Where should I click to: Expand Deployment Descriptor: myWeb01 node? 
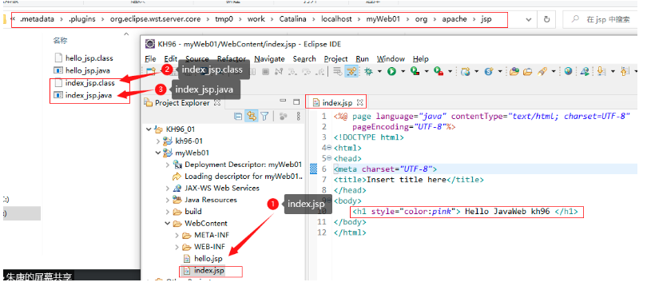coord(167,165)
